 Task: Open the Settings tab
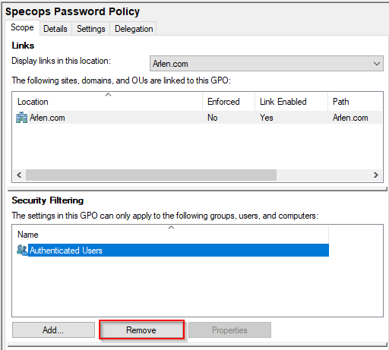(x=91, y=29)
